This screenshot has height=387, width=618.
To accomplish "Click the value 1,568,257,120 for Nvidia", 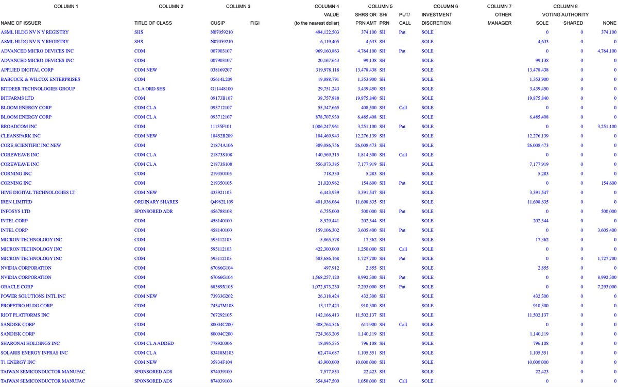I will coord(324,277).
